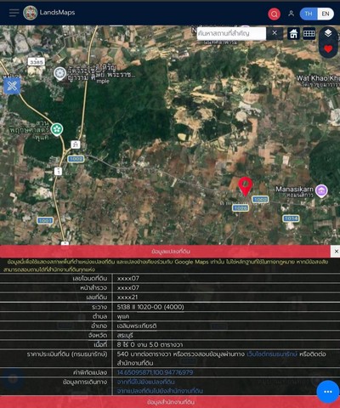Click the grid map-sheet icon
Screen dimensions: 340x408
point(309,33)
